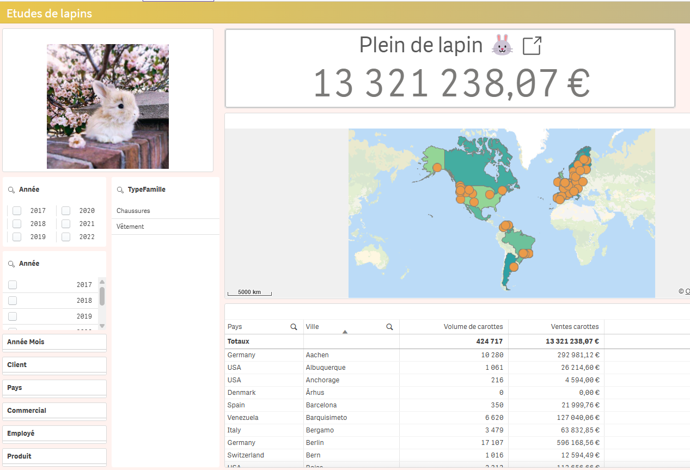Click the Plein de lapin KPI title
The image size is (690, 470).
[421, 45]
